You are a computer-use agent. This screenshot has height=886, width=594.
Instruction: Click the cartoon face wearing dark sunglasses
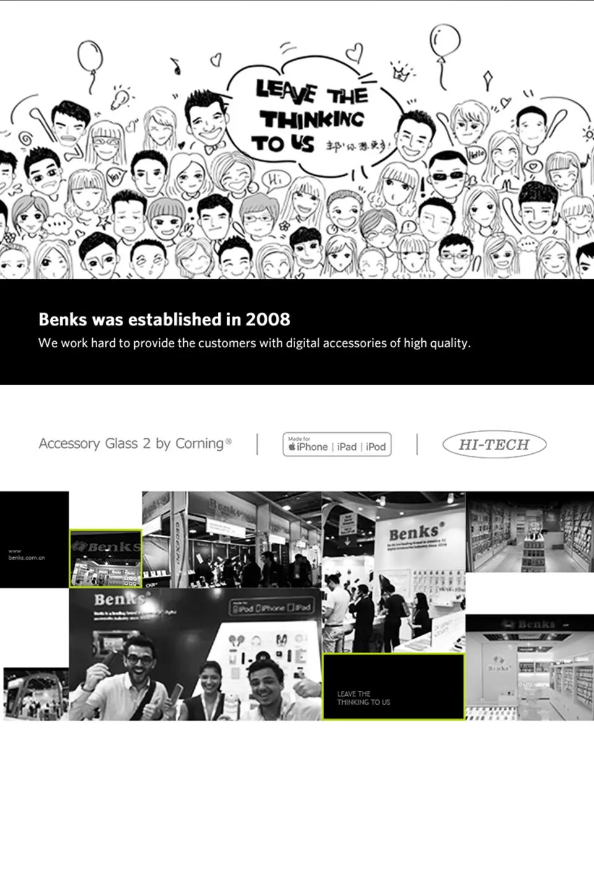pyautogui.click(x=448, y=175)
